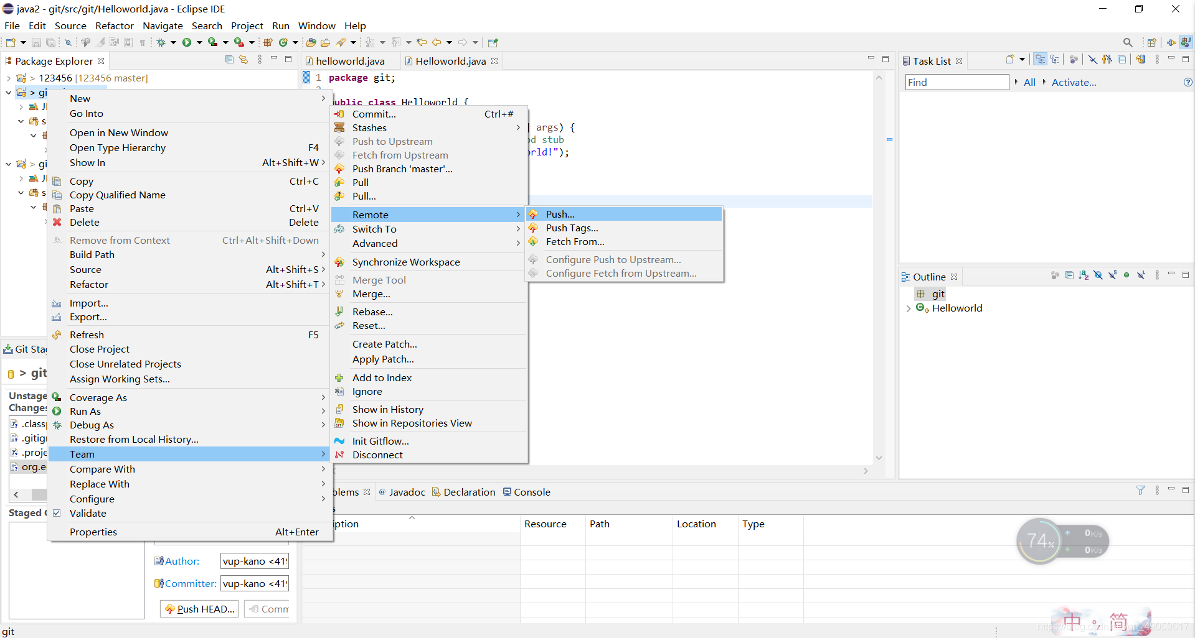Click Properties in context menu
The height and width of the screenshot is (638, 1195).
(190, 532)
